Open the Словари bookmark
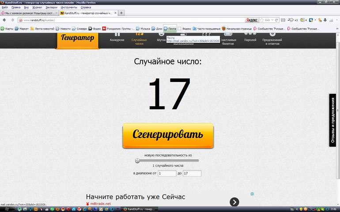This screenshot has height=212, width=340. 79,29
